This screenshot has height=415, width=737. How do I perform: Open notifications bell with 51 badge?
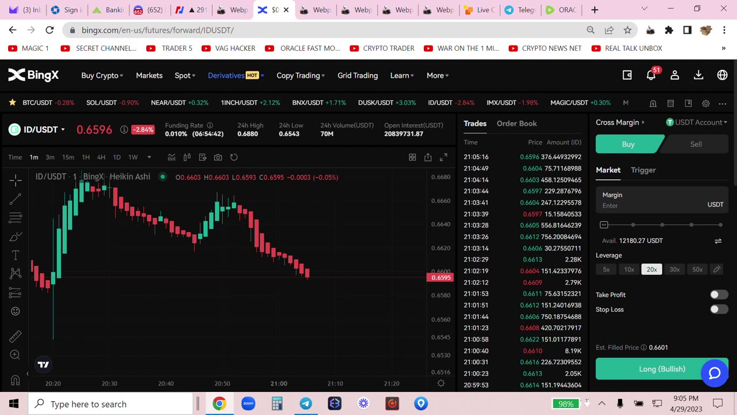(652, 74)
